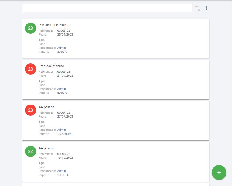The width and height of the screenshot is (232, 186).
Task: Click reference number 00006/23
Action: click(x=64, y=31)
